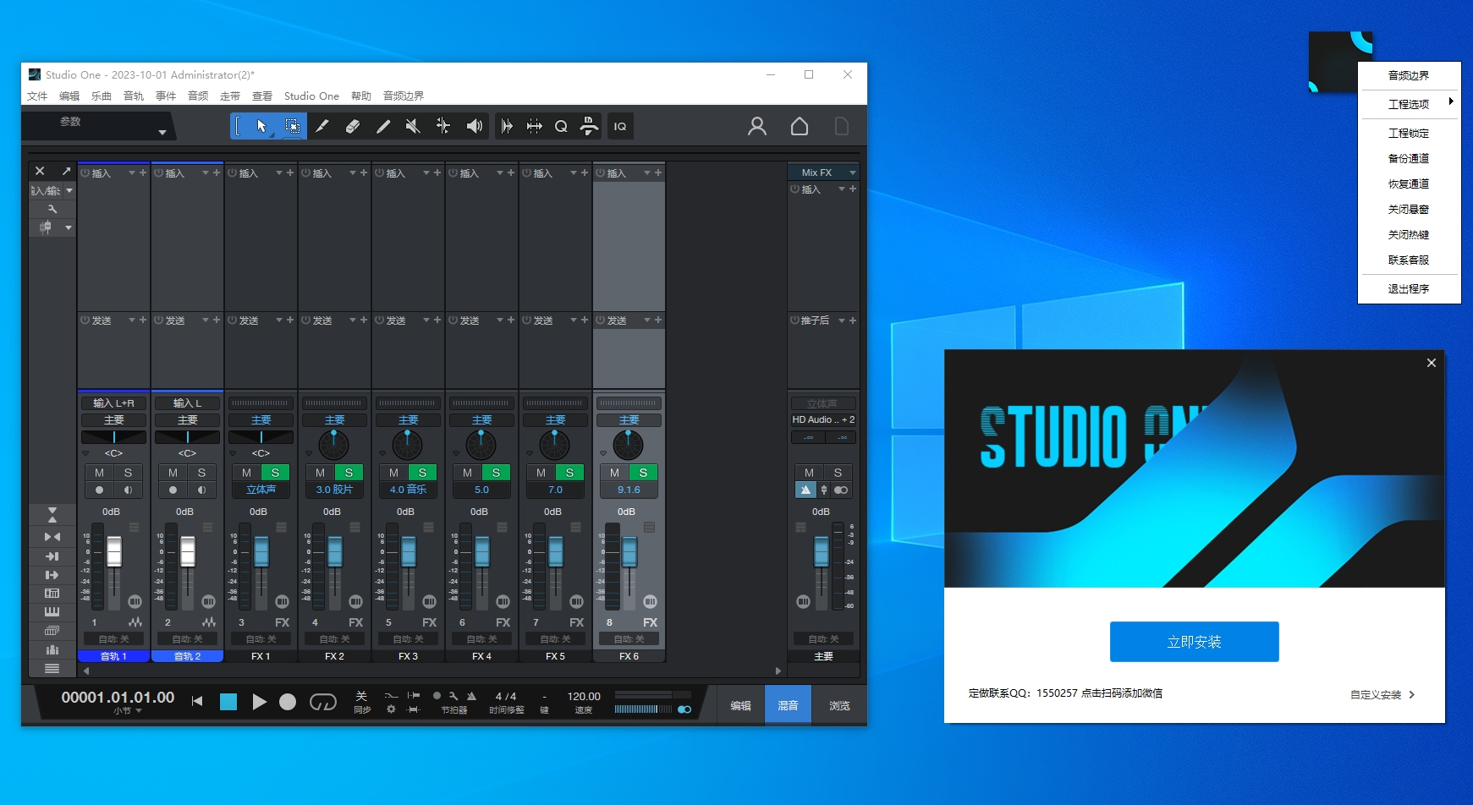Open the metronome settings wrench icon

pos(453,696)
